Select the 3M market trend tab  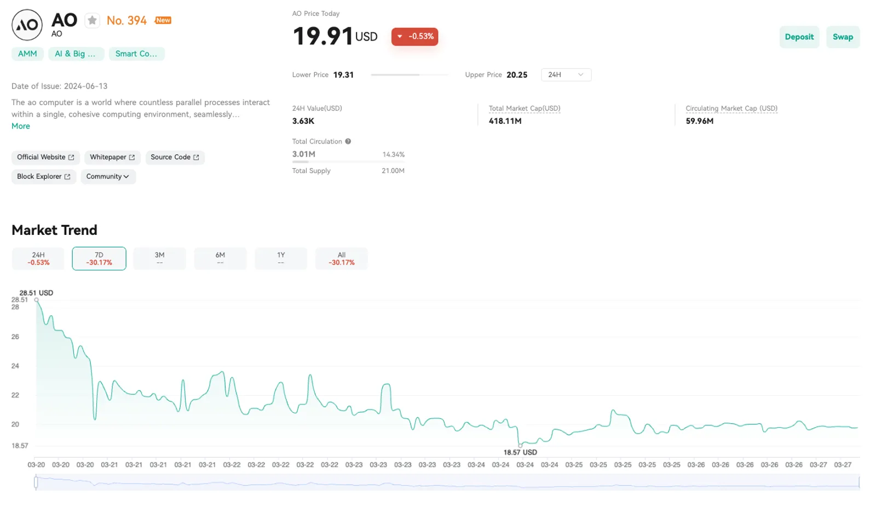[159, 258]
